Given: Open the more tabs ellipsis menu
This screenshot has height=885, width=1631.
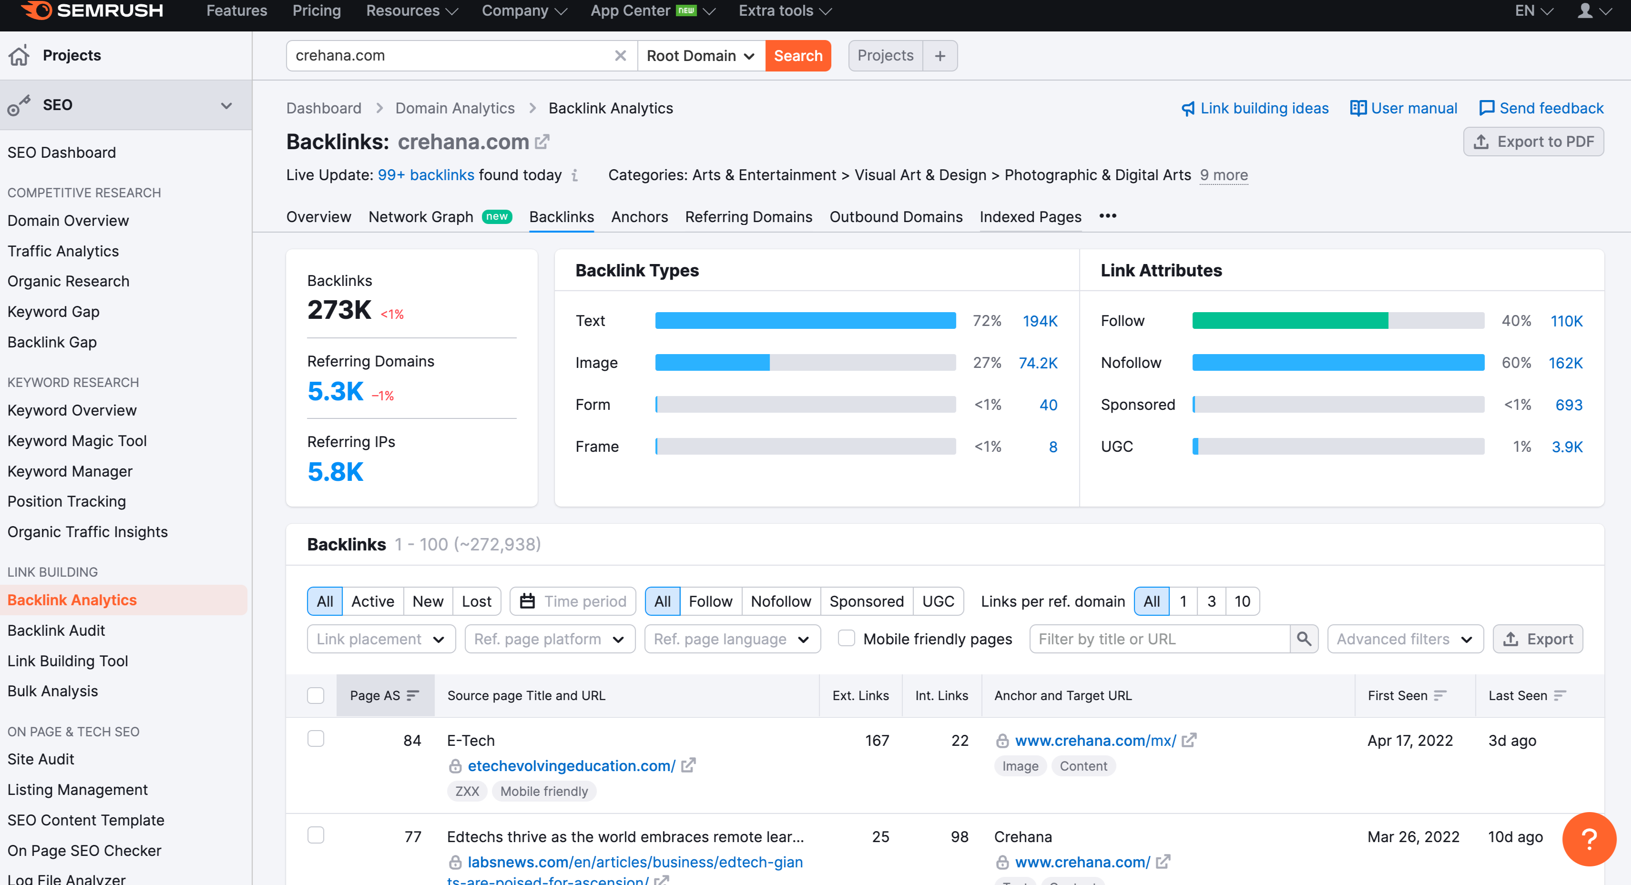Looking at the screenshot, I should [x=1107, y=216].
